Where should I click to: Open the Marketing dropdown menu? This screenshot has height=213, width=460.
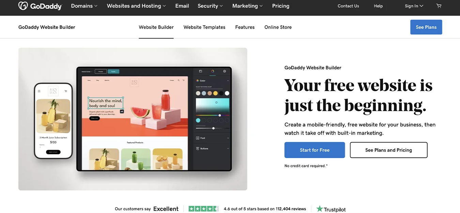point(247,6)
